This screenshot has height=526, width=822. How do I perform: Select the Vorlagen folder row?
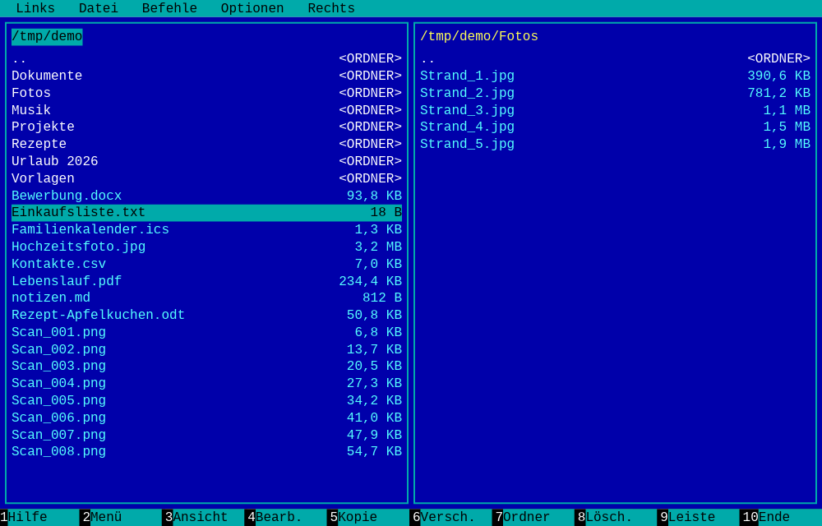coord(206,178)
